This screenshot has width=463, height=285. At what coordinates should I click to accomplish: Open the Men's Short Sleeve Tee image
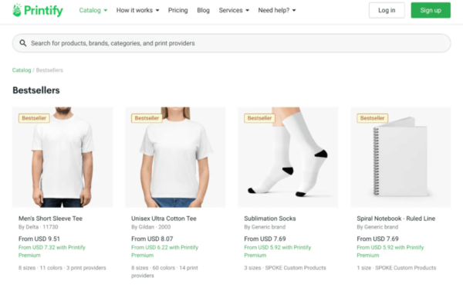(x=63, y=157)
